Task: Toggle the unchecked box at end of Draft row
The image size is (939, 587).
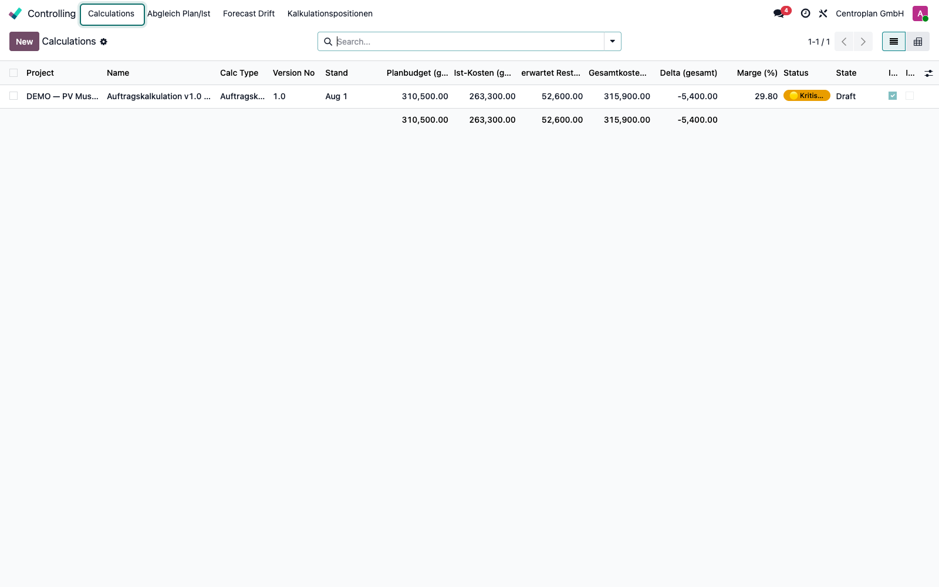Action: [x=910, y=96]
